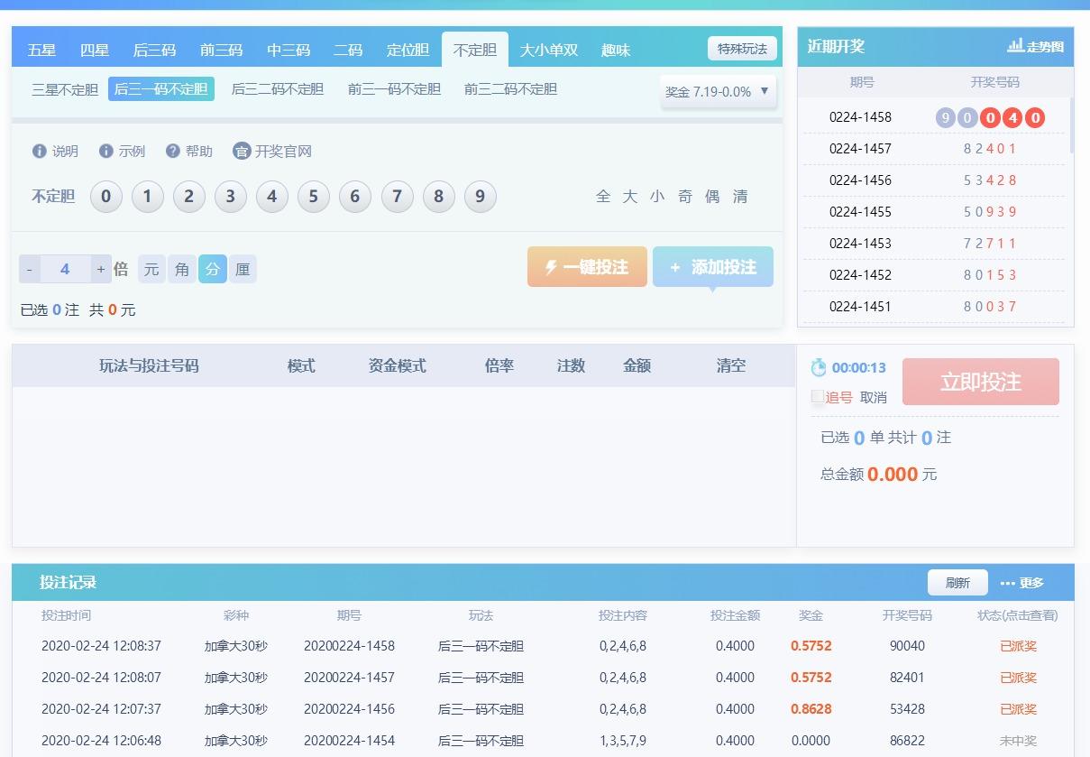Screen dimensions: 1090x757
Task: Select number ball 2
Action: [189, 197]
